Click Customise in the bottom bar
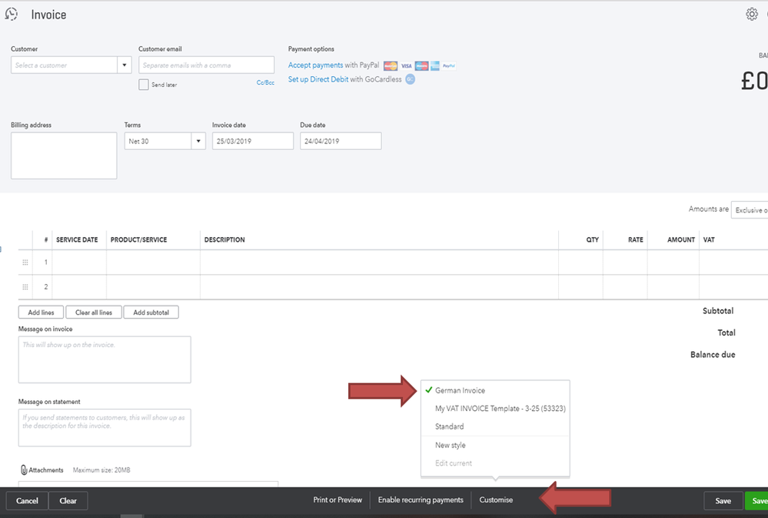 496,500
